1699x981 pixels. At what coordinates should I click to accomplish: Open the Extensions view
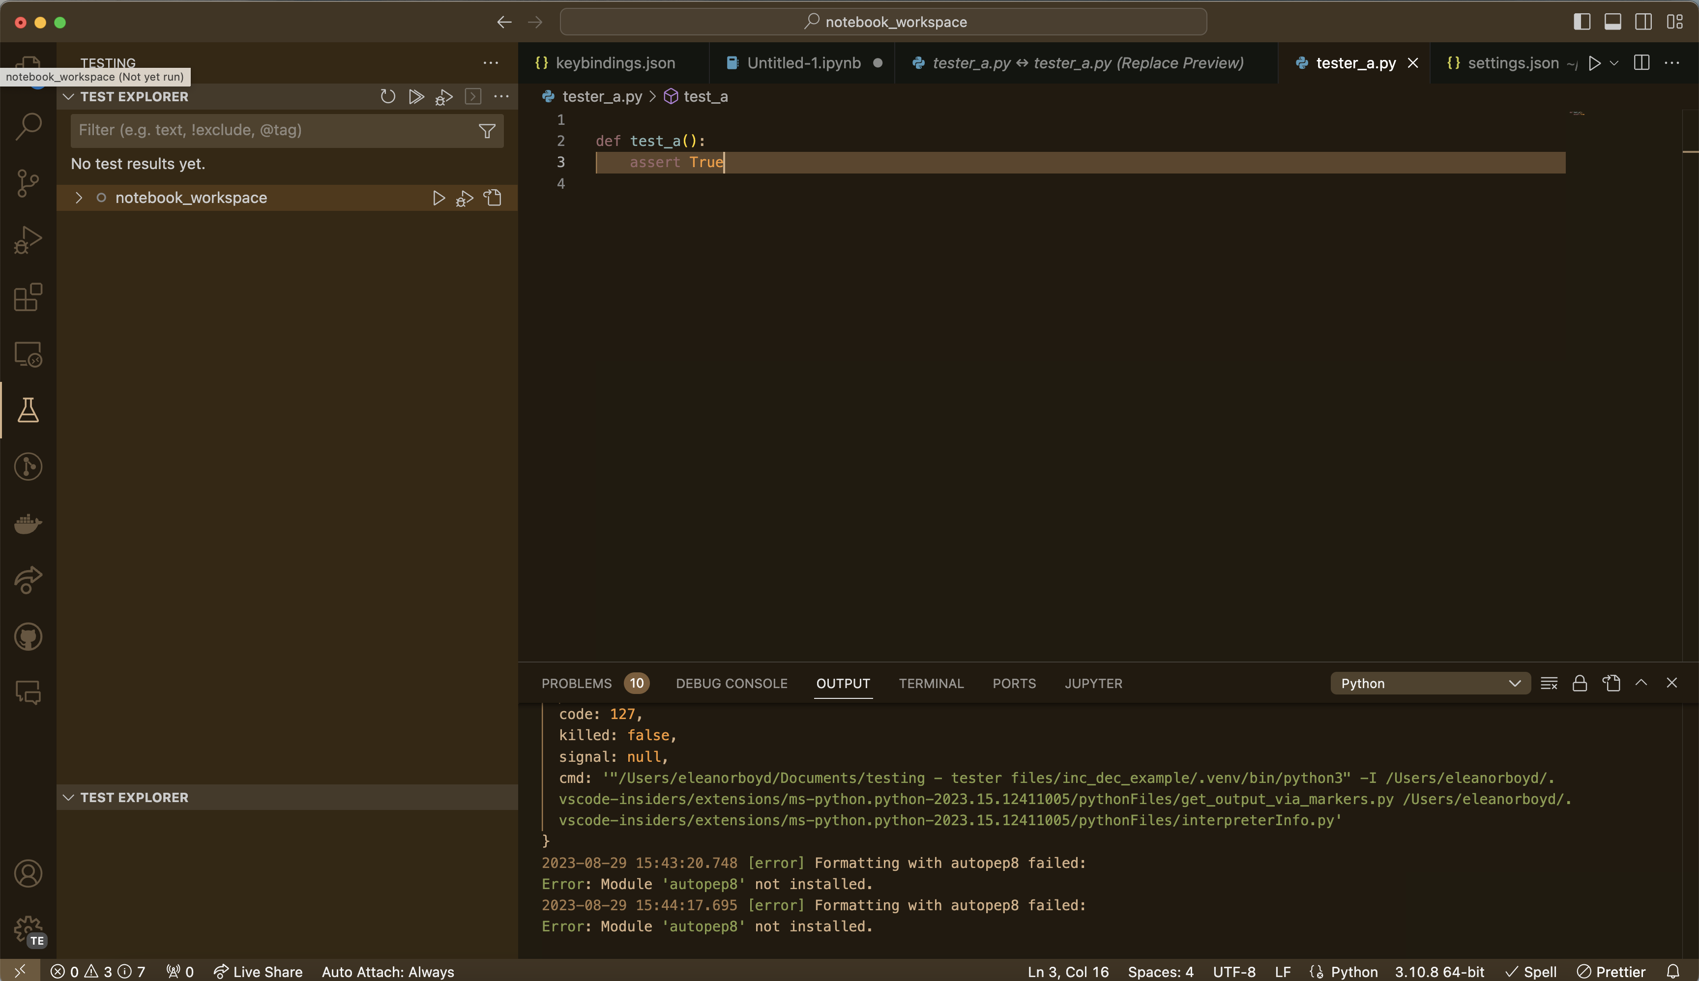(28, 297)
